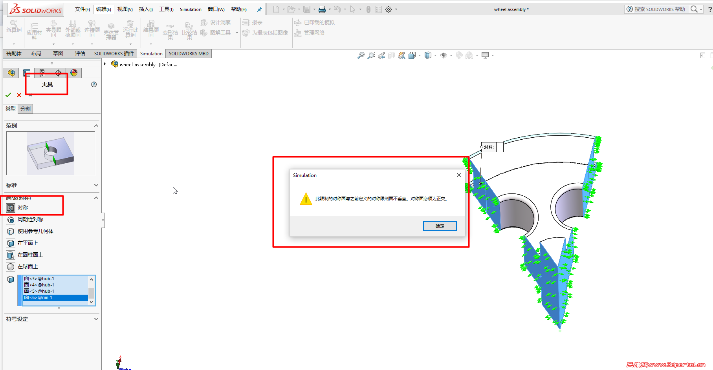Expand the 标准 standard section
Image resolution: width=713 pixels, height=370 pixels.
(x=96, y=185)
